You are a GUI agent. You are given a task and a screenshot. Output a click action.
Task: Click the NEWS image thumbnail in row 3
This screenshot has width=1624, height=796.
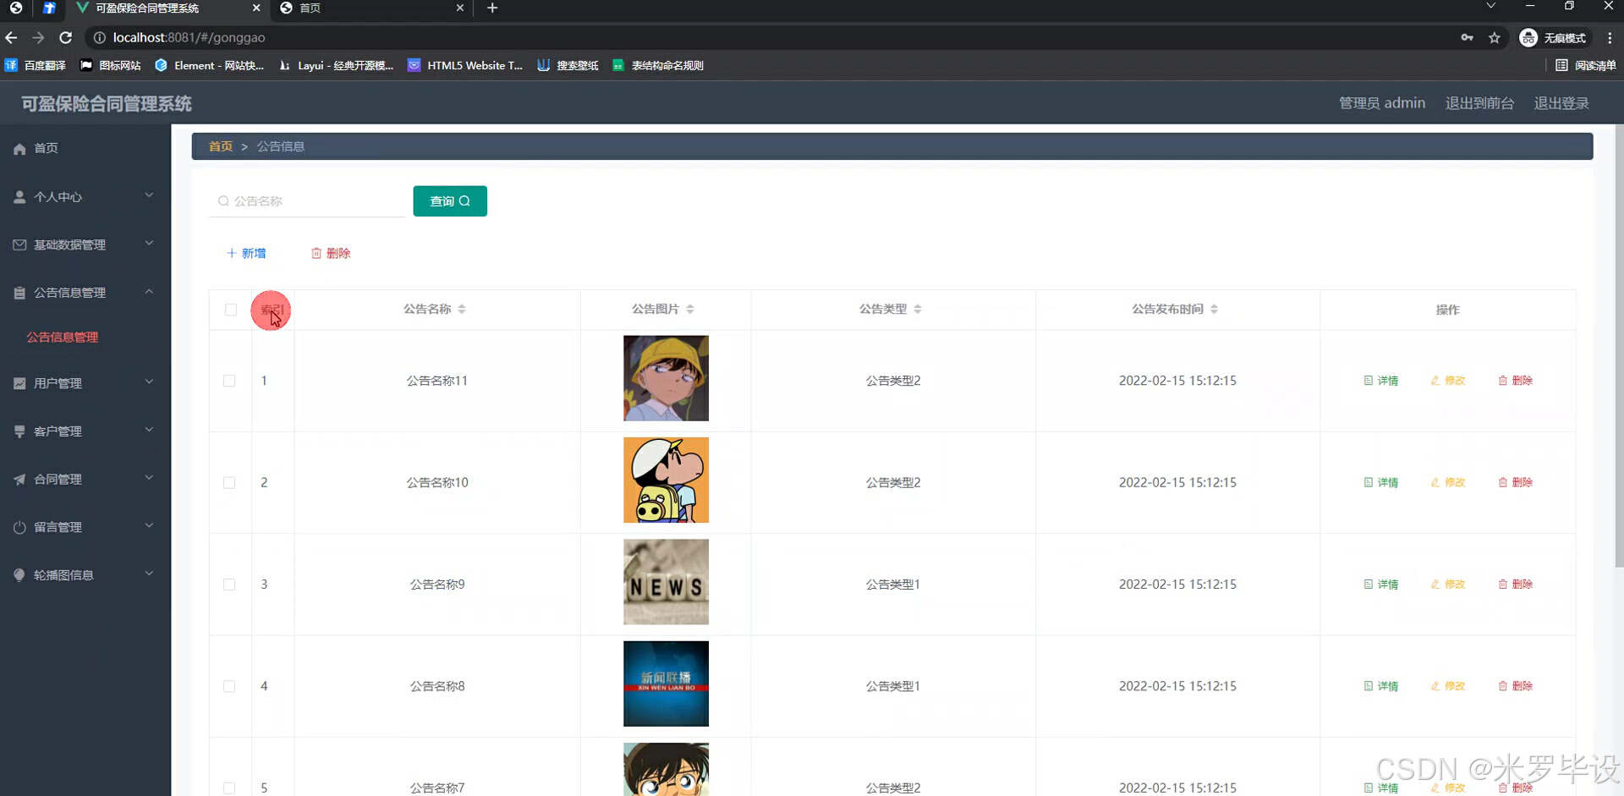(666, 582)
